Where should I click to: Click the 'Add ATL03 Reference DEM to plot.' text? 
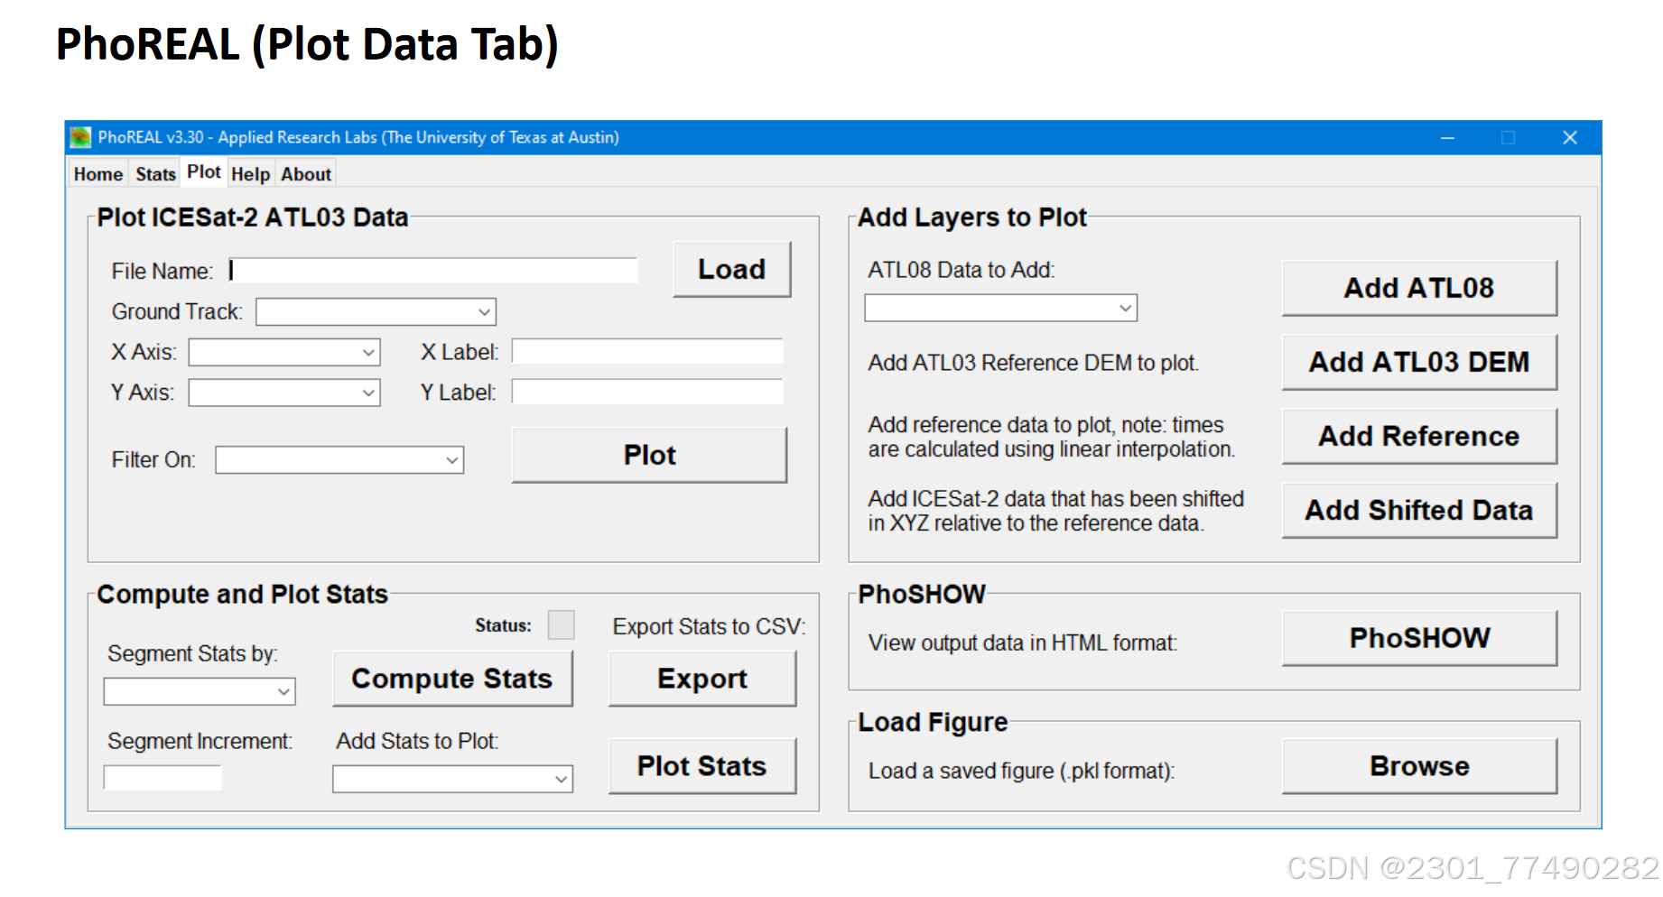click(1033, 363)
